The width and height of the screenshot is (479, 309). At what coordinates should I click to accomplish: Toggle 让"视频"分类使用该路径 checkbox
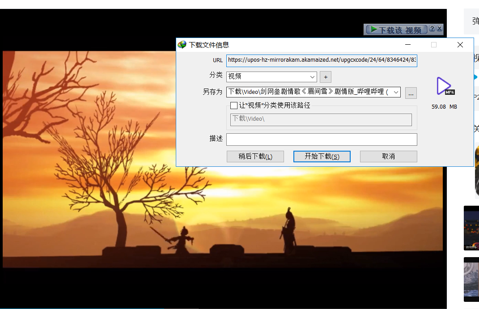click(234, 106)
